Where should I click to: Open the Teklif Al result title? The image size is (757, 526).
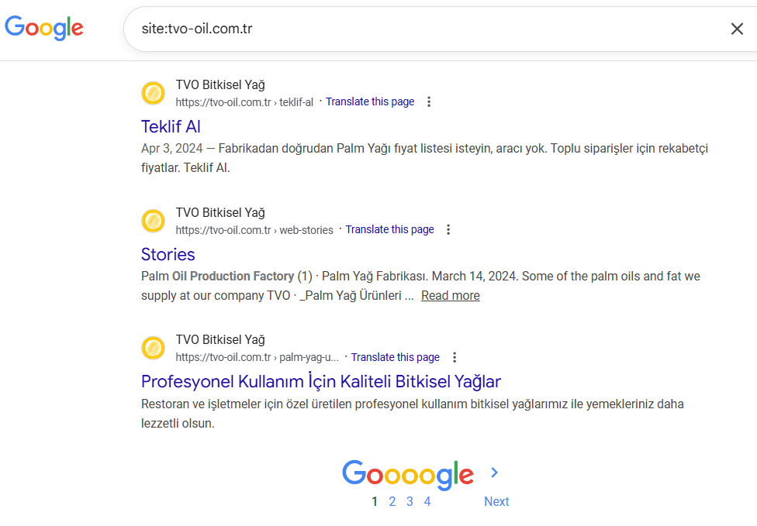(171, 126)
